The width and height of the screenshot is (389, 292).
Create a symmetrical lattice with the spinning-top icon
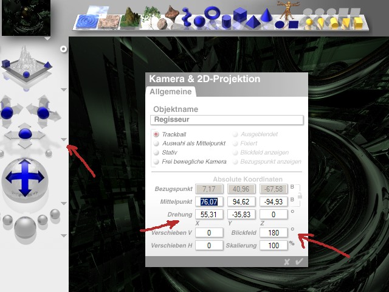[171, 13]
